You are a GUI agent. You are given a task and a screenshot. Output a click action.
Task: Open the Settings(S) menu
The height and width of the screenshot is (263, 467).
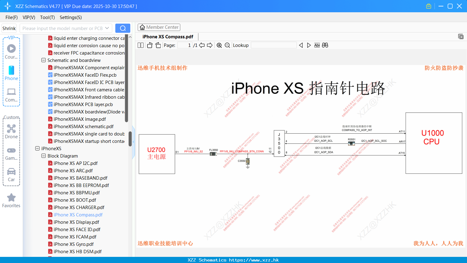coord(71,17)
